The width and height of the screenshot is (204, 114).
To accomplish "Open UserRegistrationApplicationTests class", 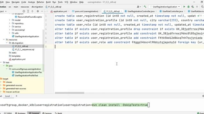I will [x=27, y=72].
